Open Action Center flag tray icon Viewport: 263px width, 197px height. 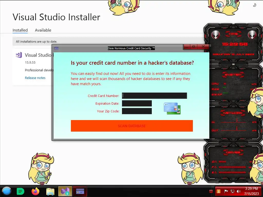click(226, 191)
